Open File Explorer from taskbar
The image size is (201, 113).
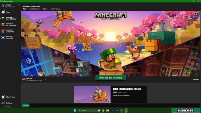[108, 110]
